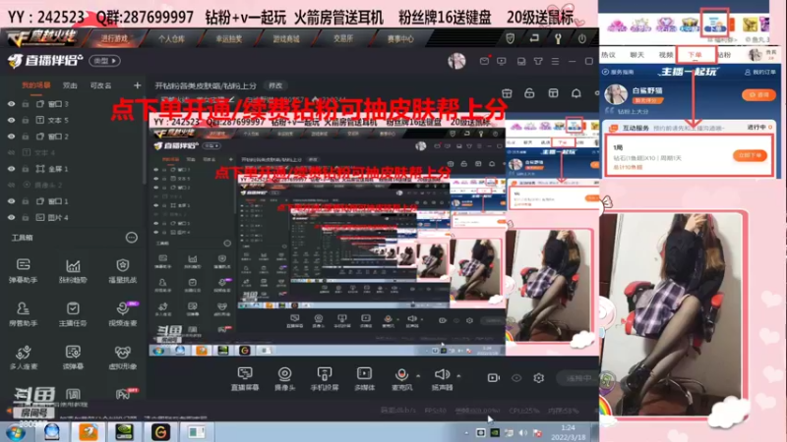Add 直播屏幕 source from bottom bar

point(245,378)
